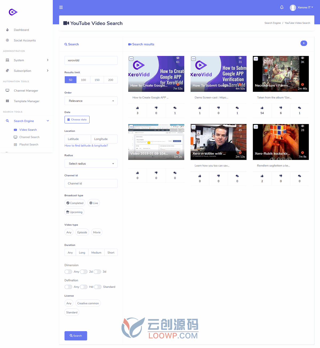This screenshot has height=348, width=320.
Task: Open Channel Manager in sidebar
Action: pos(26,91)
